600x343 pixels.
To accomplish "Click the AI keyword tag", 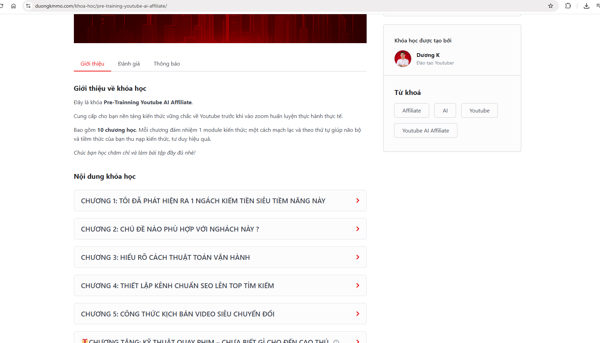I will coord(445,111).
